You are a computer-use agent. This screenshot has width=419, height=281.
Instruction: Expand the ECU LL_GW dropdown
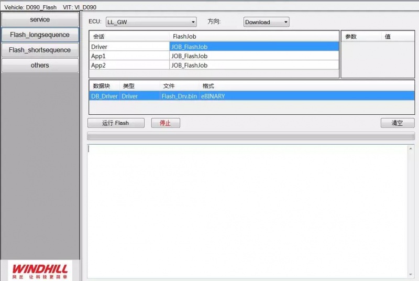[x=151, y=22]
